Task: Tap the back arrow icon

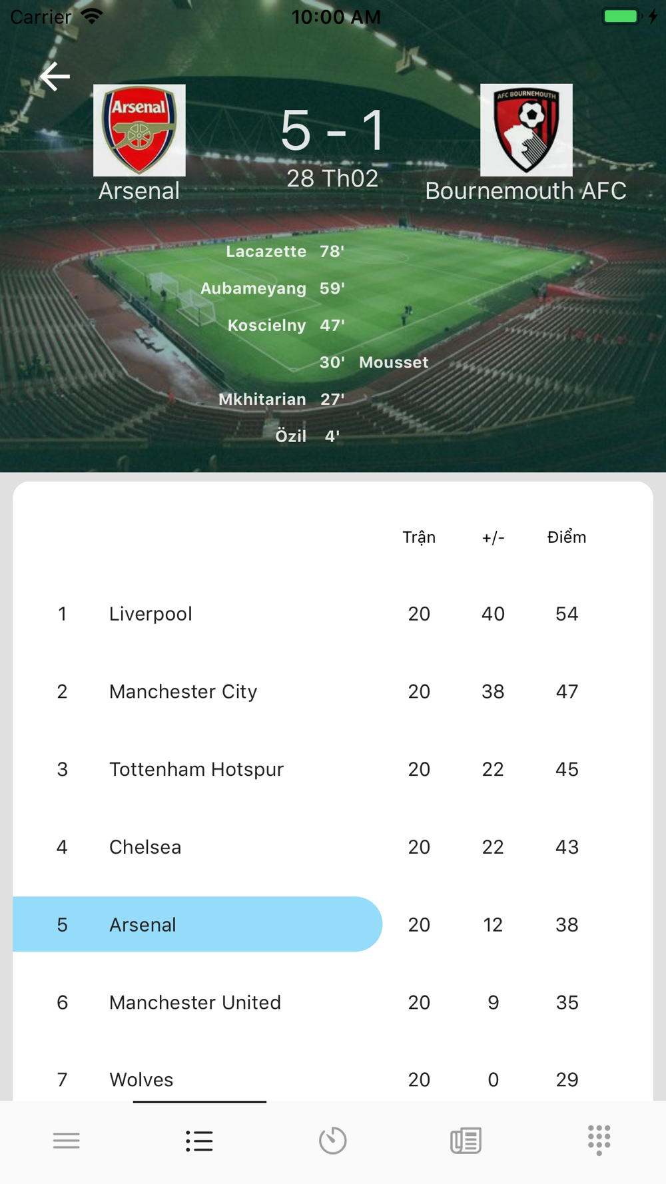Action: point(55,77)
